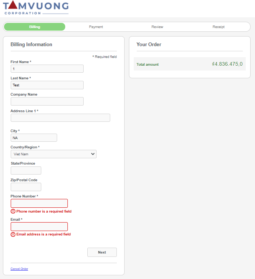Focus the Email input field
255x279 pixels.
[x=39, y=227]
